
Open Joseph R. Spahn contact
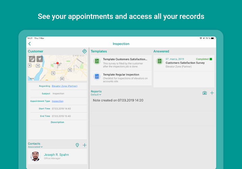[57, 156]
